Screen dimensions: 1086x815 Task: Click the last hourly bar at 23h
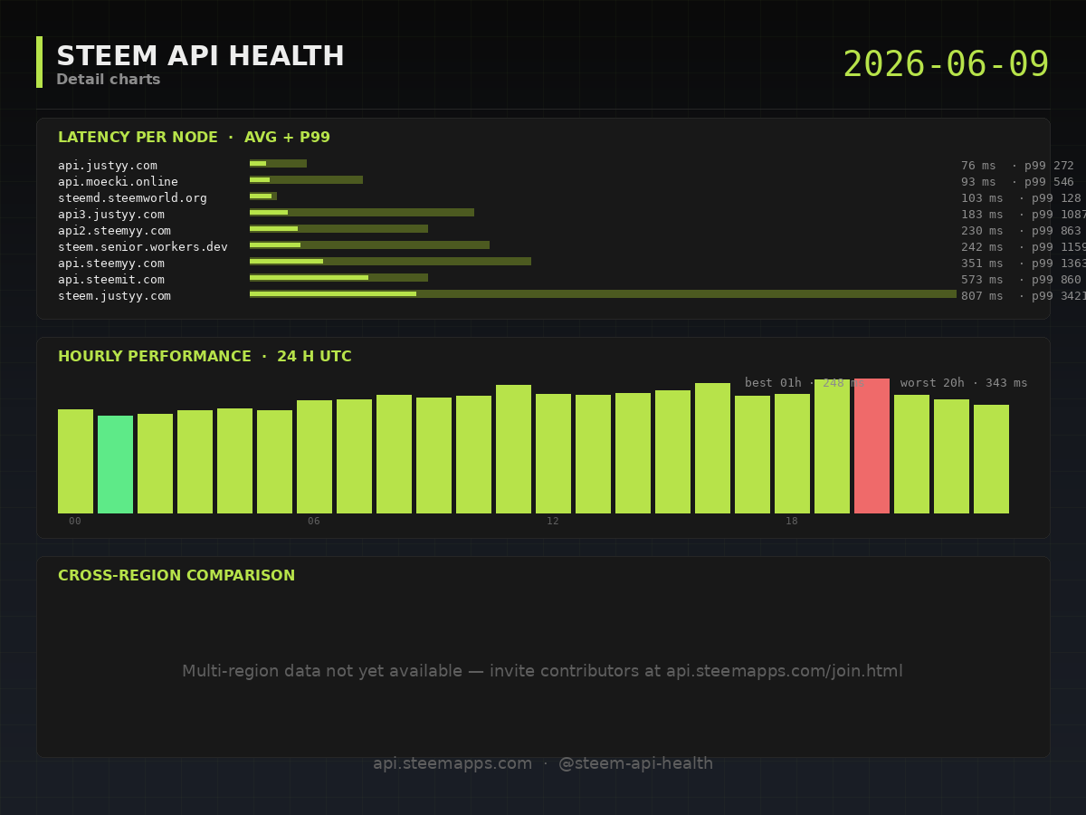tap(991, 459)
